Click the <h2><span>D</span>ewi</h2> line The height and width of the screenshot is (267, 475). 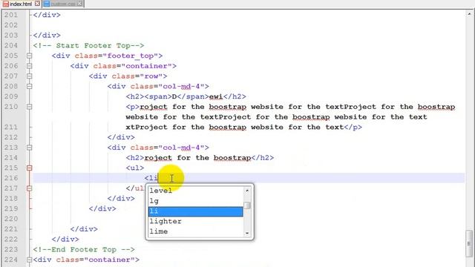(186, 96)
